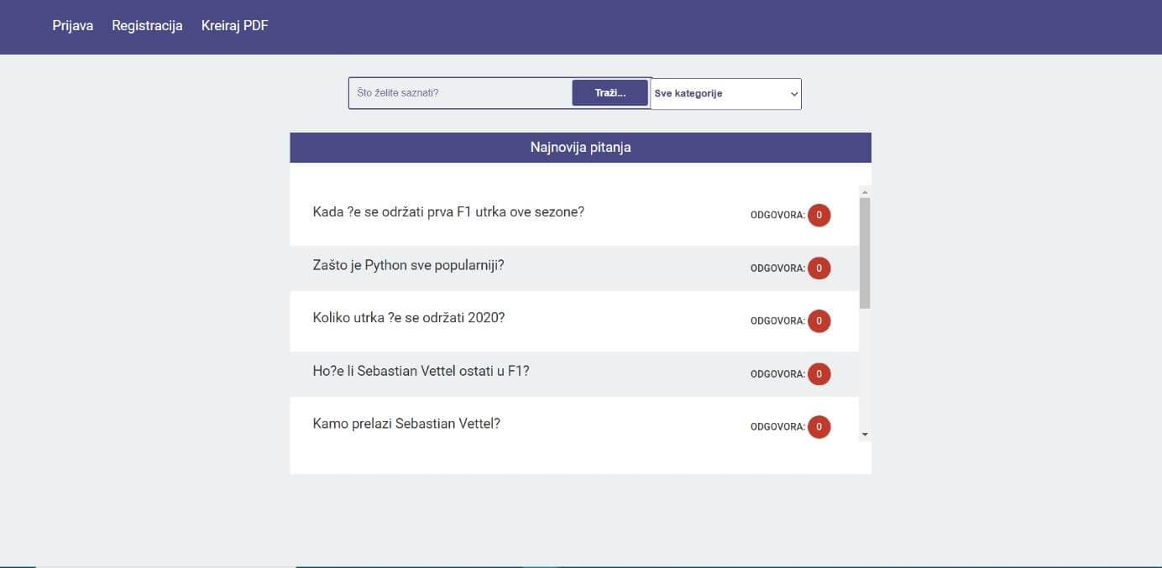Image resolution: width=1162 pixels, height=568 pixels.
Task: Click the questions list scrollbar thumb
Action: (x=865, y=253)
